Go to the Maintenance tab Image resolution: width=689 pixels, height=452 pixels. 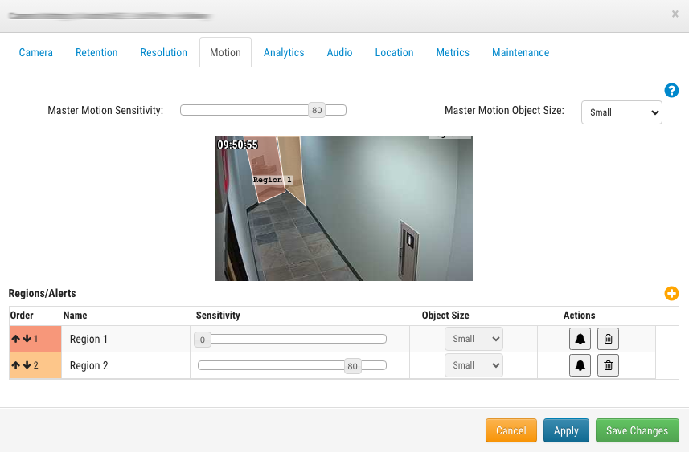point(520,53)
